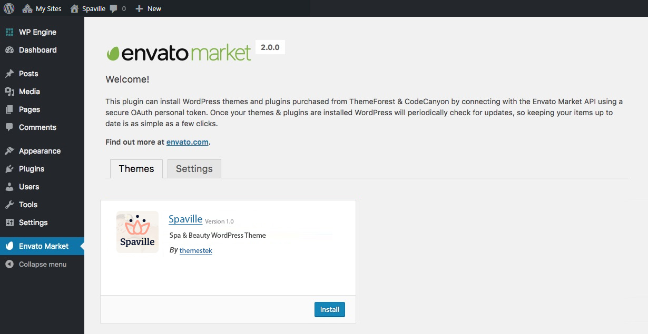Install the Spaville theme
Image resolution: width=648 pixels, height=334 pixels.
pyautogui.click(x=329, y=309)
